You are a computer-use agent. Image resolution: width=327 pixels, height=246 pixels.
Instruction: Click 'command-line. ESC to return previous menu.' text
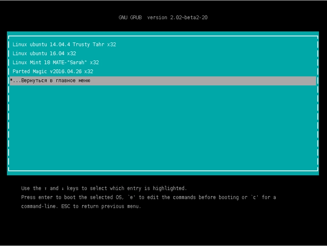[81, 206]
